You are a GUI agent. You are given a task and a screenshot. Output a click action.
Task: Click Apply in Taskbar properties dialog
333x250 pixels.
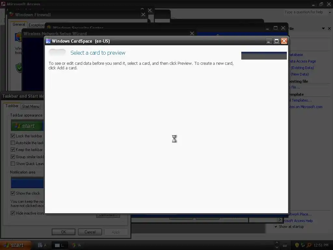tap(116, 232)
